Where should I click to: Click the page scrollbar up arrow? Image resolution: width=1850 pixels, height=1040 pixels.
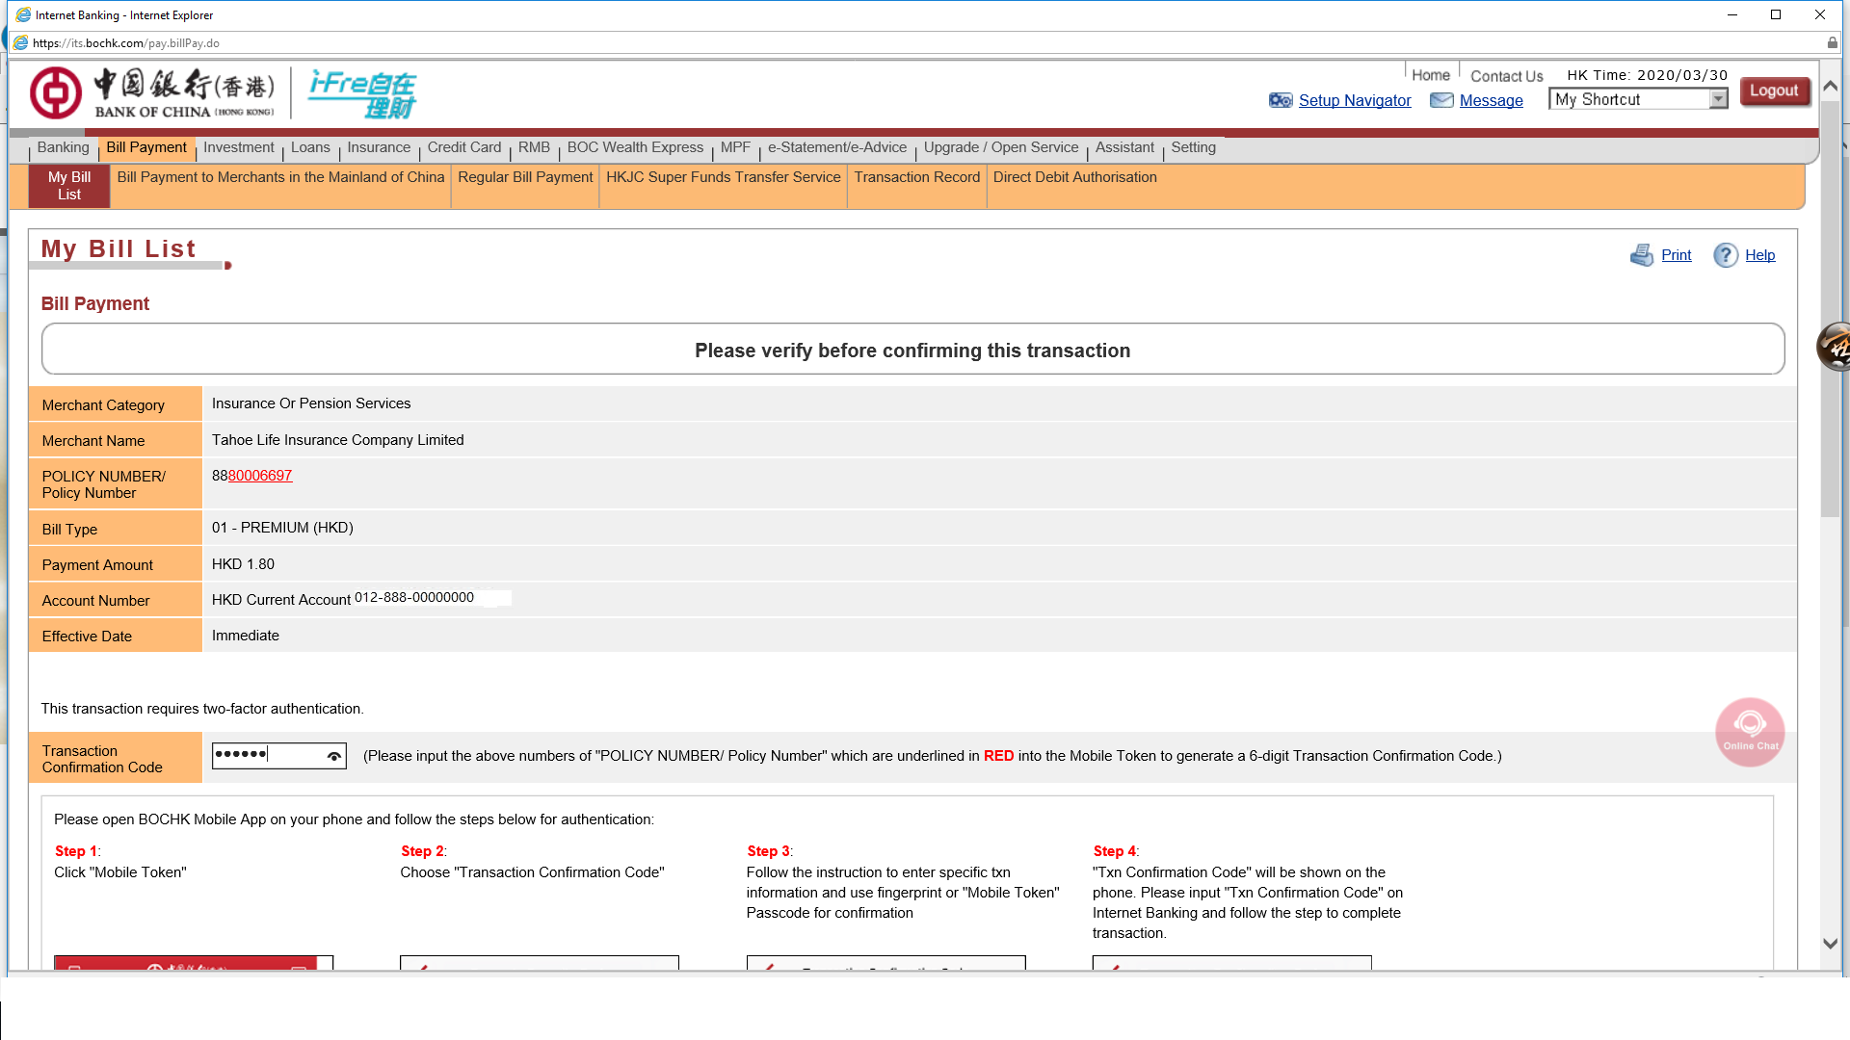1831,86
